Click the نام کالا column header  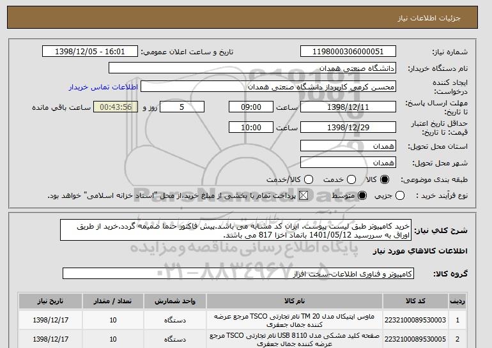point(295,301)
